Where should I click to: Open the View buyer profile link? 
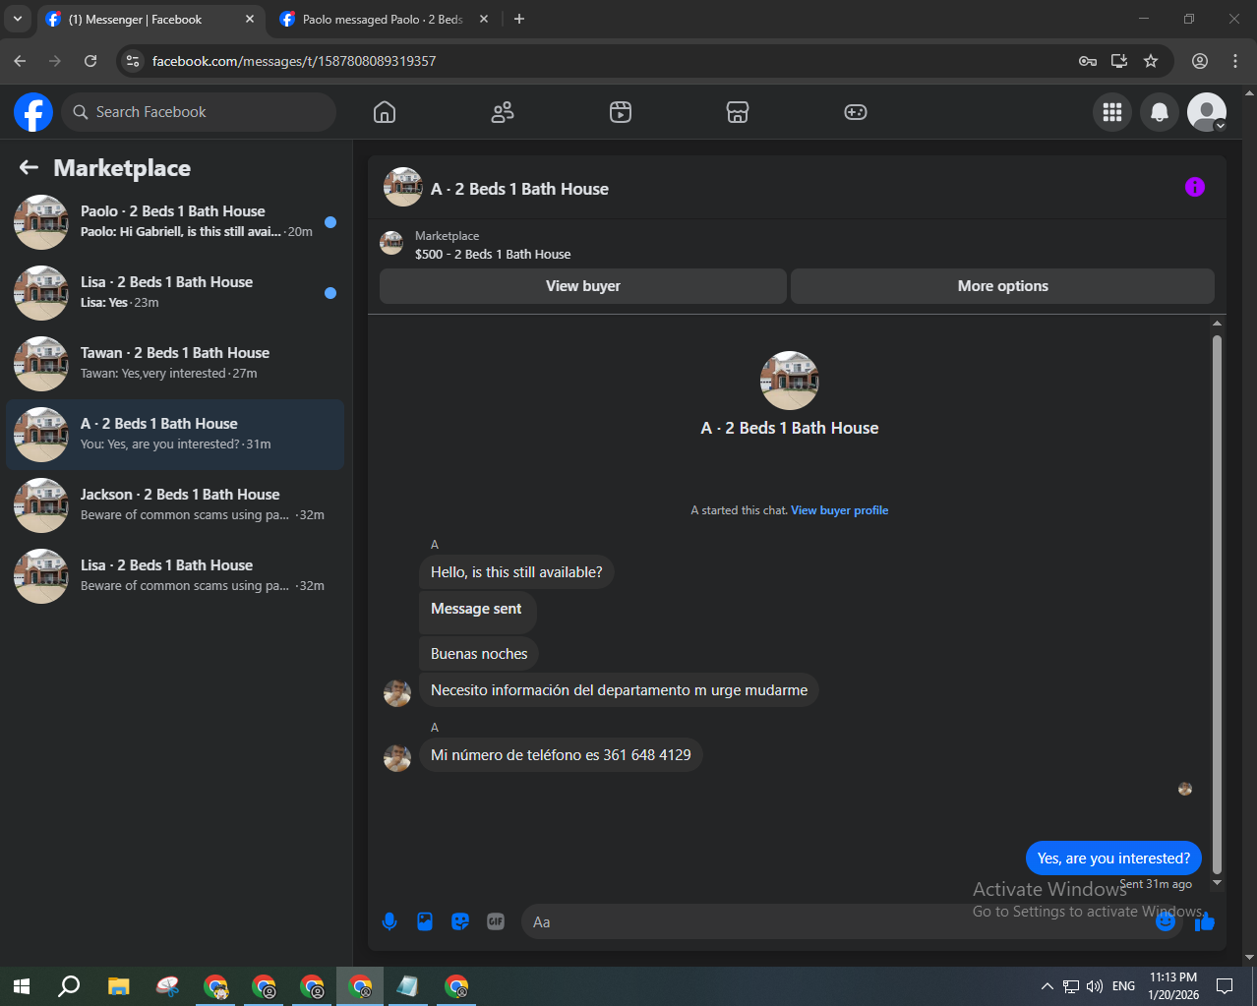[839, 510]
